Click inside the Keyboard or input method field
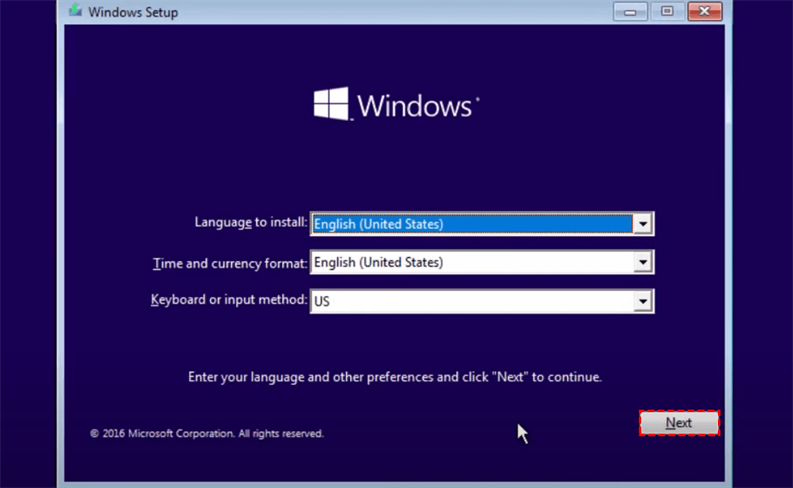The height and width of the screenshot is (488, 793). coord(459,301)
